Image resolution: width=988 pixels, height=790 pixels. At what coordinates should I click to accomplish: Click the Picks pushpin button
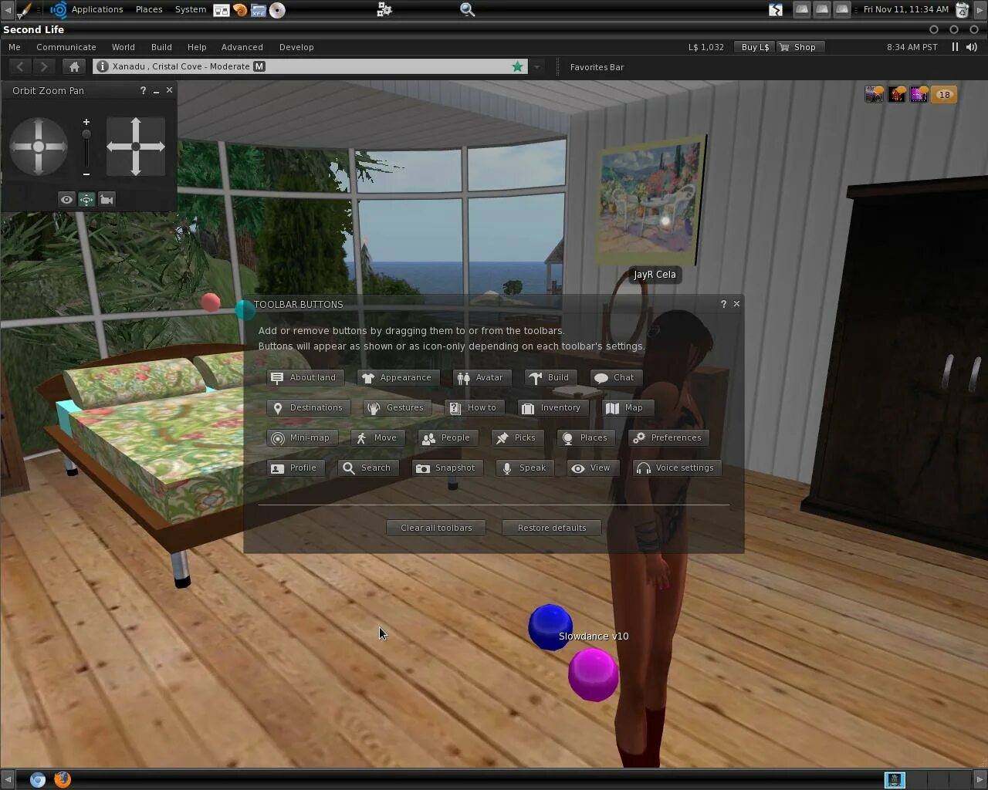click(517, 438)
